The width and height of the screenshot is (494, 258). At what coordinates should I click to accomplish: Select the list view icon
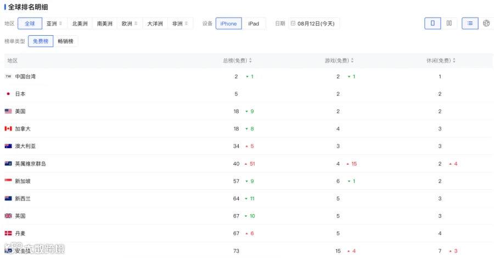470,23
